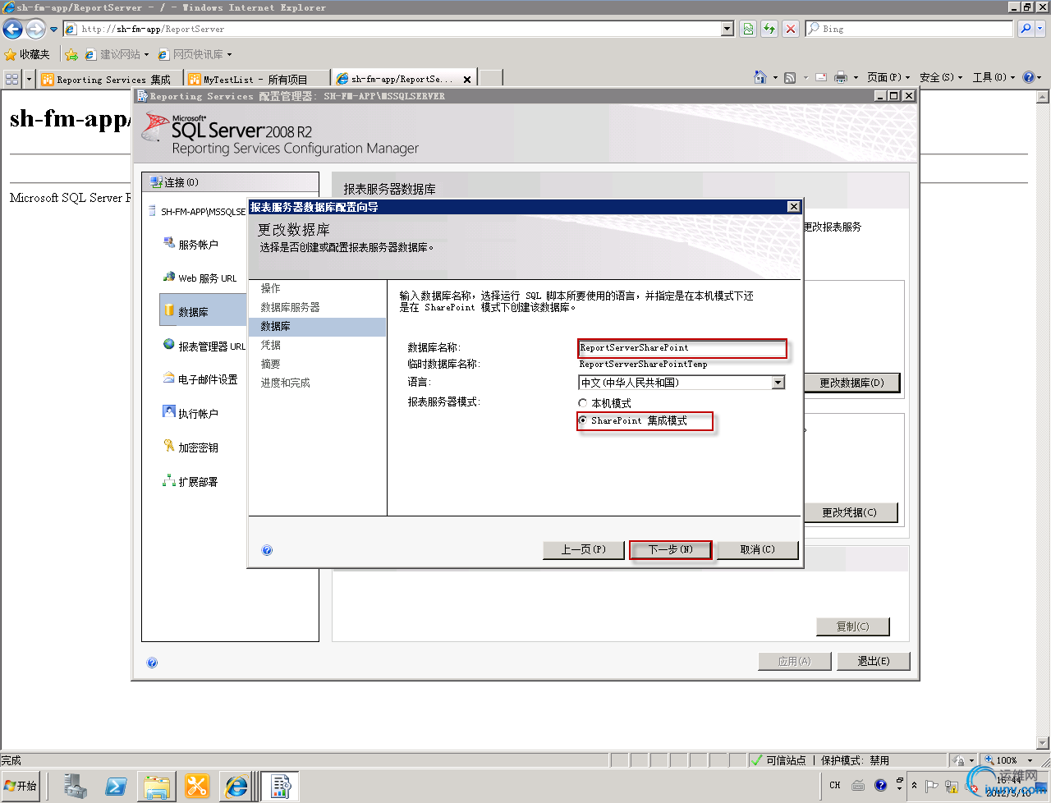Click the 数据库名称 input field
Screen dimensions: 1051x803
click(x=682, y=348)
